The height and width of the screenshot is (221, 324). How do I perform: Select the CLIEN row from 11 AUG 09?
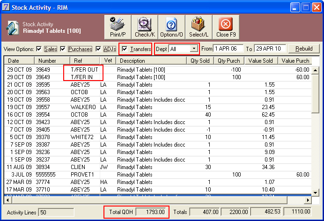(158, 167)
